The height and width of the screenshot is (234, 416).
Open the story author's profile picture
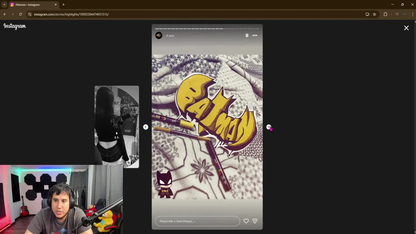[159, 35]
